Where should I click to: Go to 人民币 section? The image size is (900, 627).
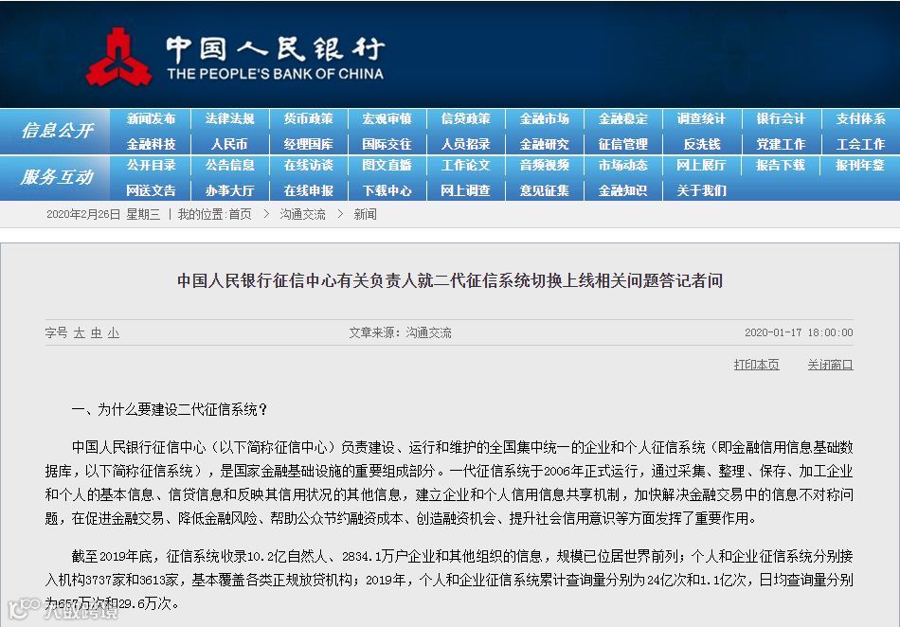coord(229,144)
